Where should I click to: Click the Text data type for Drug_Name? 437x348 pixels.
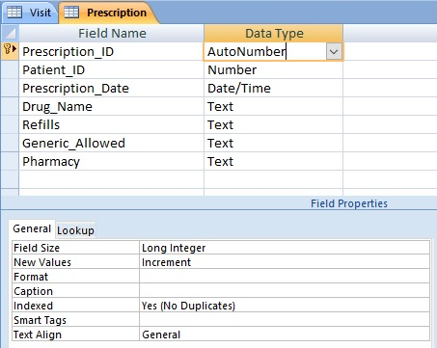274,106
